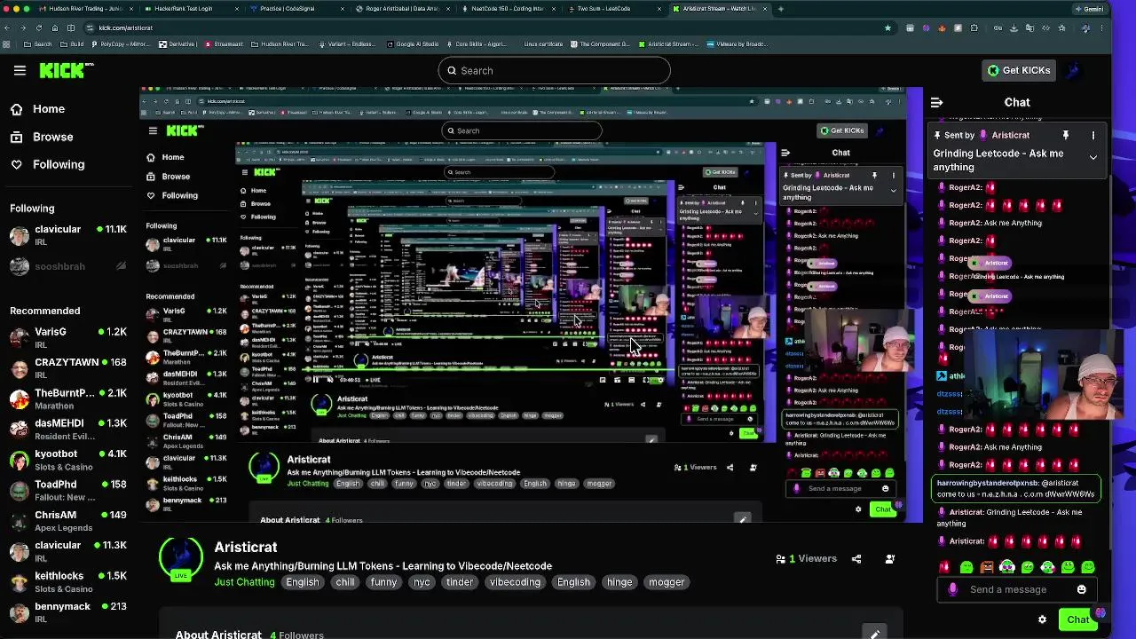Click the chill tag
The height and width of the screenshot is (639, 1136).
point(345,582)
